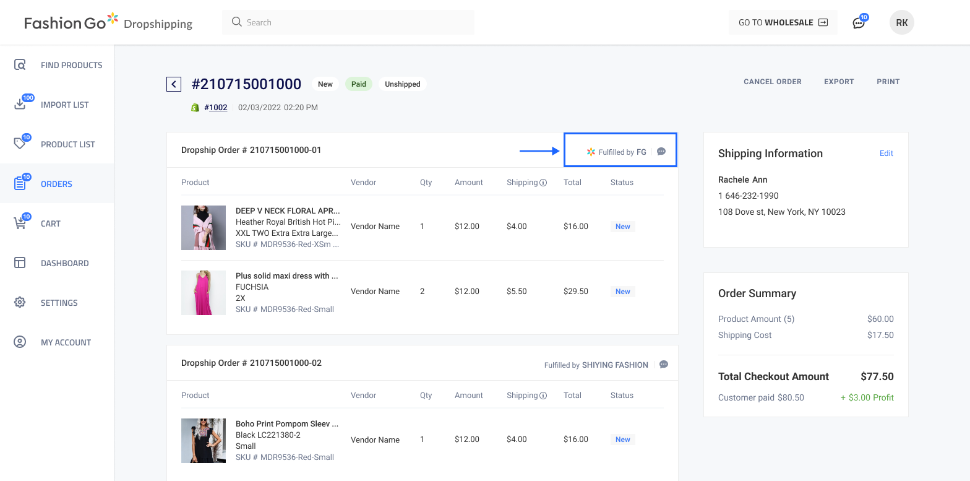Click the Shopify bag icon near #1002
970x481 pixels.
195,107
